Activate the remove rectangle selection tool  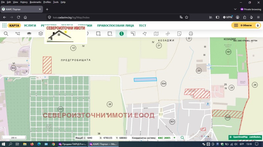[x=110, y=34]
